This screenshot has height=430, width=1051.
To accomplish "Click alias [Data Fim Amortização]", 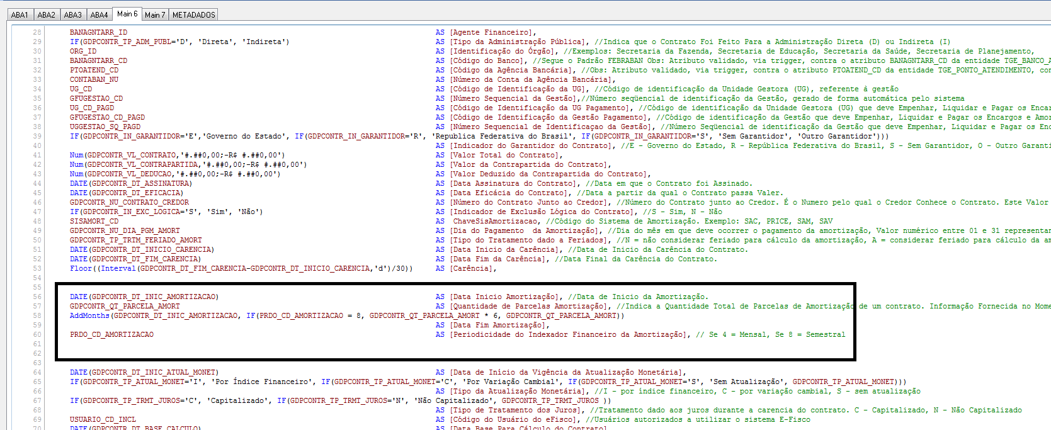I will tap(498, 325).
